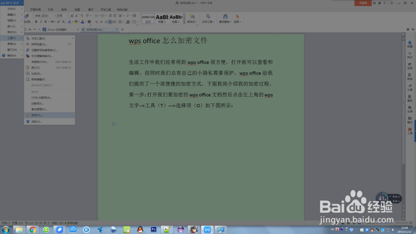
Task: Open 工具 toolbox in right sidebar
Action: [410, 131]
